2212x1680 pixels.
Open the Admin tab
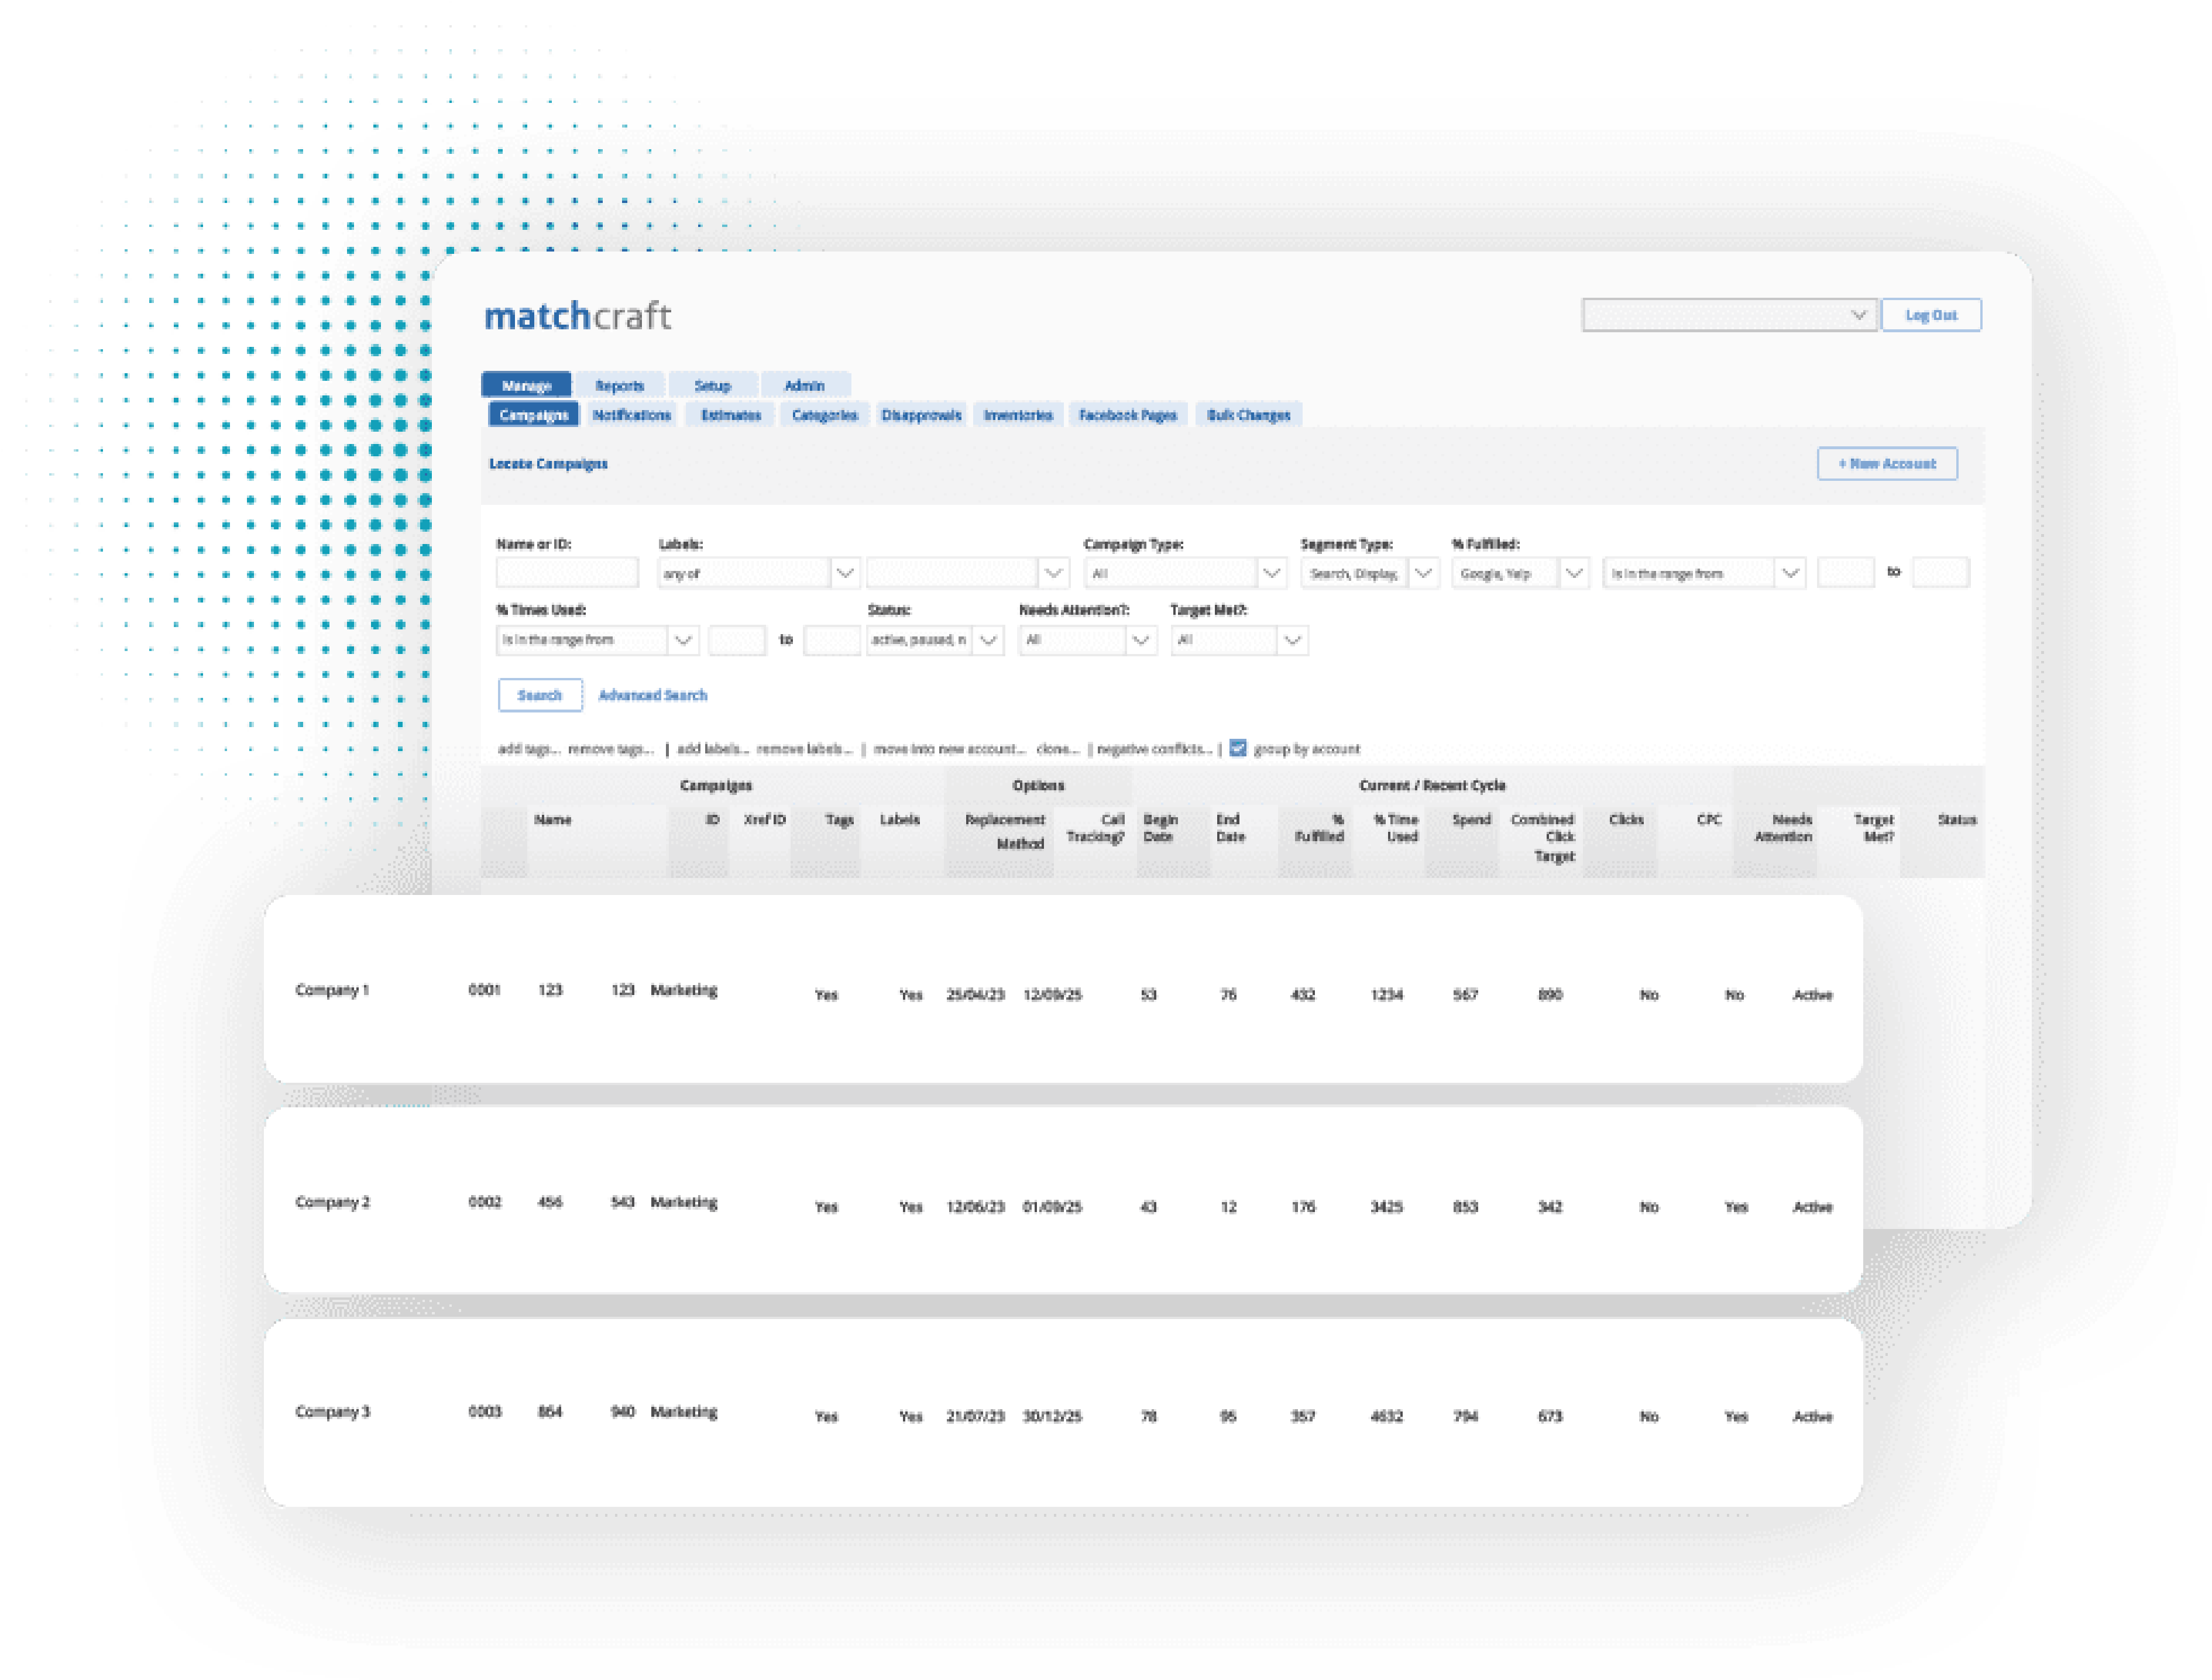pos(805,385)
